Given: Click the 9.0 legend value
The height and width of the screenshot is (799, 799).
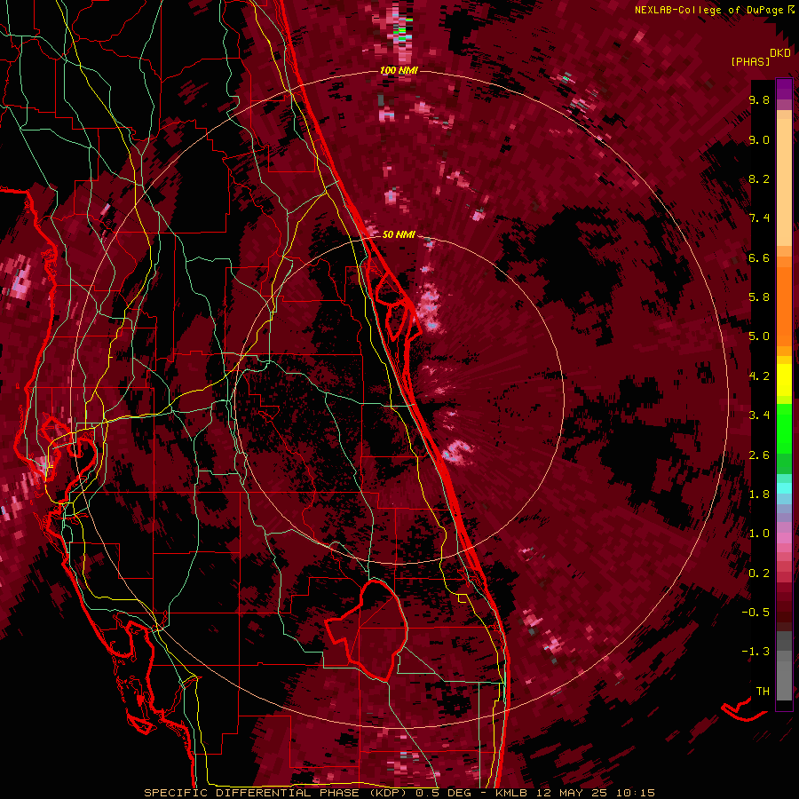Looking at the screenshot, I should (759, 139).
